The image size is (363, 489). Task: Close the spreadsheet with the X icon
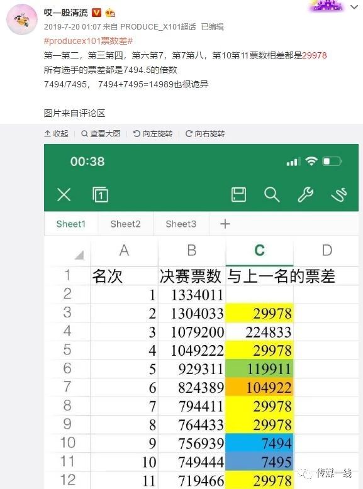point(64,195)
